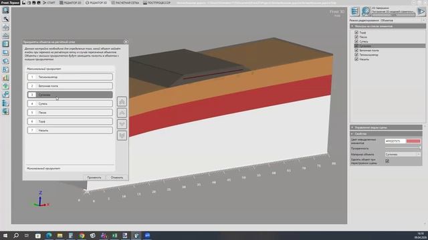
Task: Toggle the Насыпь checkbox in filter list
Action: click(x=356, y=59)
